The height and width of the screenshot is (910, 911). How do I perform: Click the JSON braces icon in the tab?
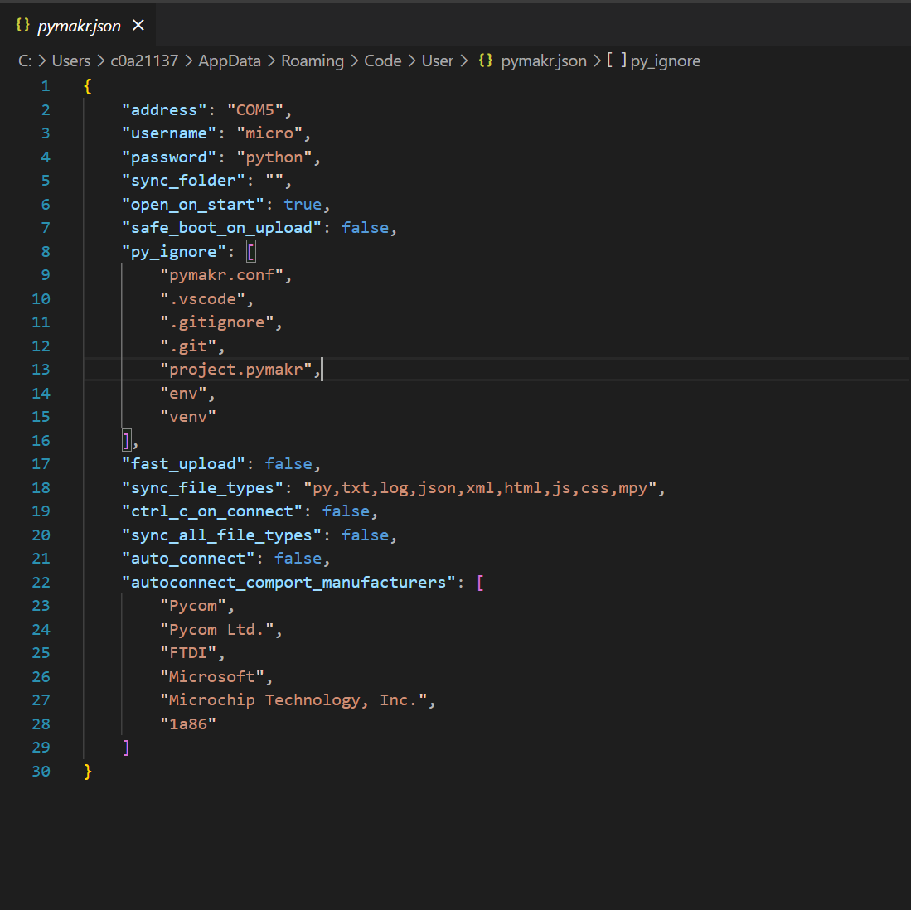[x=22, y=26]
